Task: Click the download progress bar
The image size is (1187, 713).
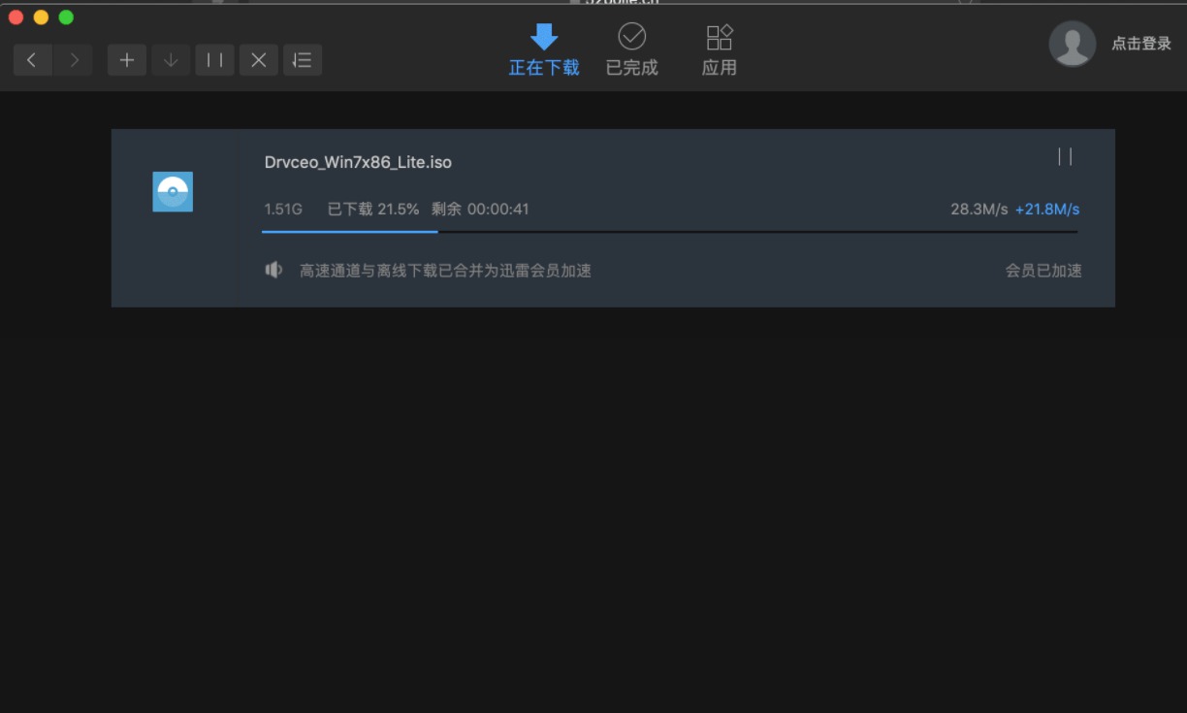Action: click(x=669, y=232)
